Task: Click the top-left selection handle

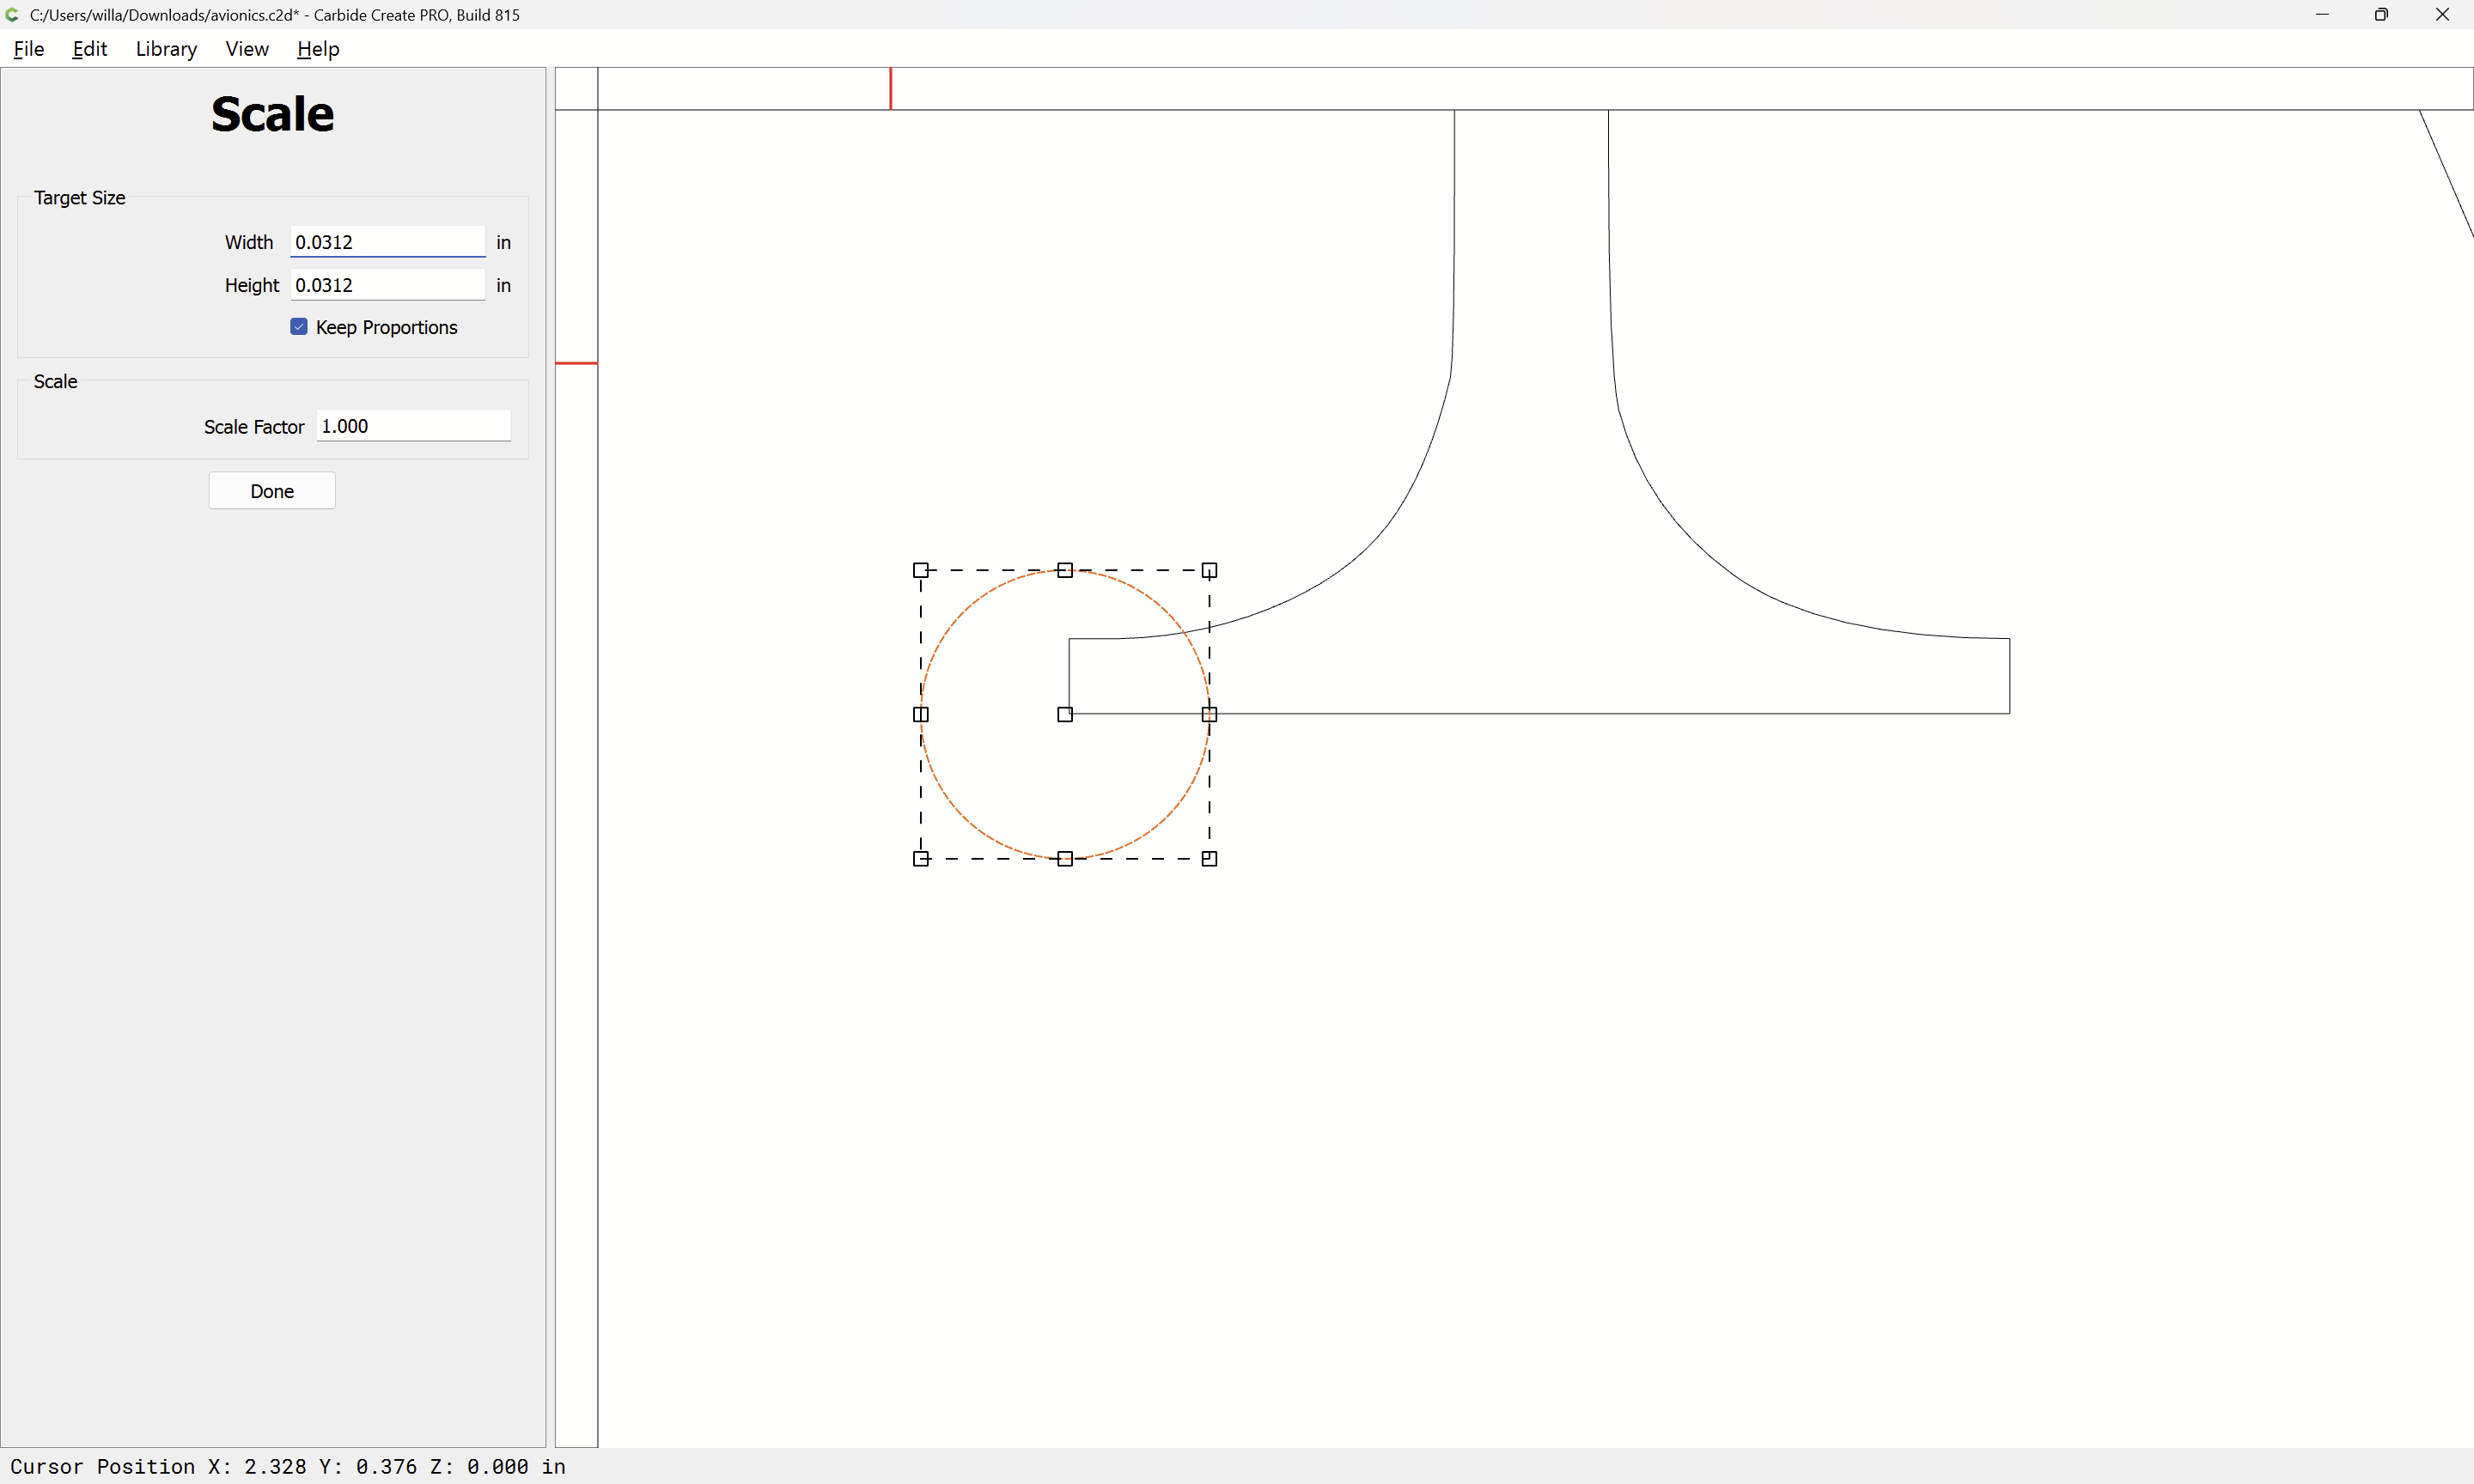Action: (x=921, y=570)
